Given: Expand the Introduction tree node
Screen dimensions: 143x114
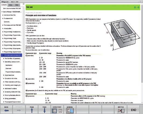Looking at the screenshot, I should coord(3,28).
